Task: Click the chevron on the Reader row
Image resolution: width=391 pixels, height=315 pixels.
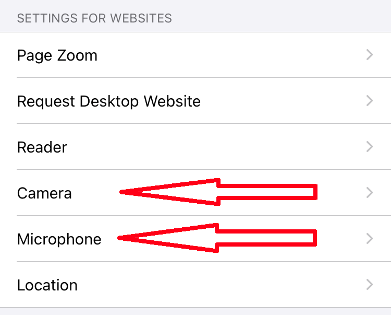Action: click(370, 147)
